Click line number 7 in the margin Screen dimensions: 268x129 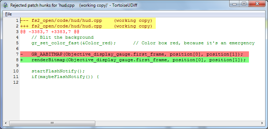click(x=17, y=54)
